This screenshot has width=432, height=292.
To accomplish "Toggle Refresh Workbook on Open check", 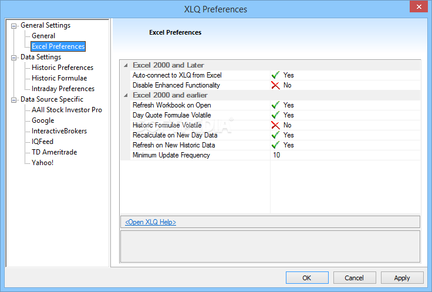I will (x=275, y=105).
